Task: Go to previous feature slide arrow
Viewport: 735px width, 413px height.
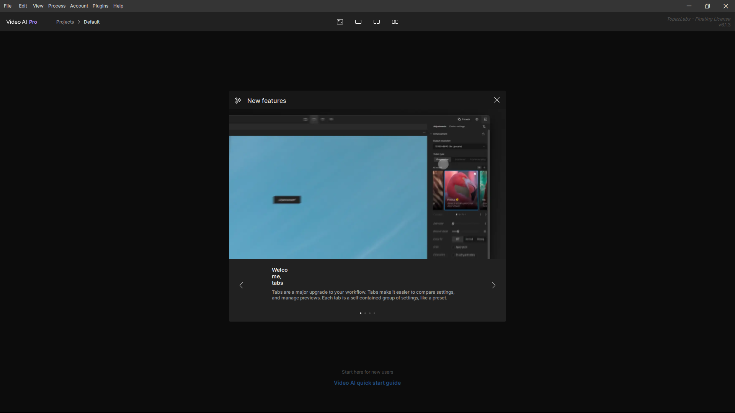Action: (241, 285)
